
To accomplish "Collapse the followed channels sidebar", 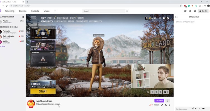I will (23, 17).
